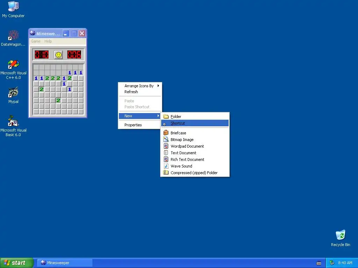Click the Text Document label
The width and height of the screenshot is (358, 268).
183,153
